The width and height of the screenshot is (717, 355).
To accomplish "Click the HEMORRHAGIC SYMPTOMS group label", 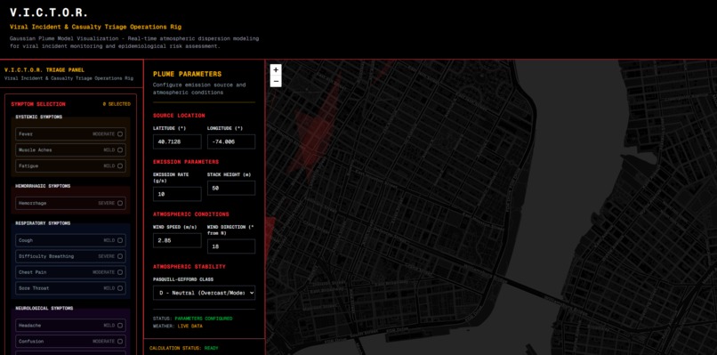I will (43, 186).
